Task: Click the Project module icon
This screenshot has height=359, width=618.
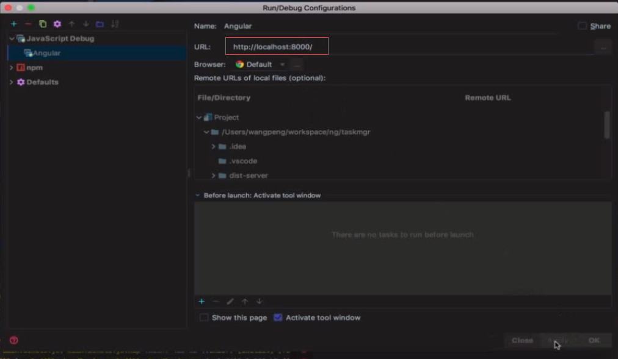Action: point(208,118)
